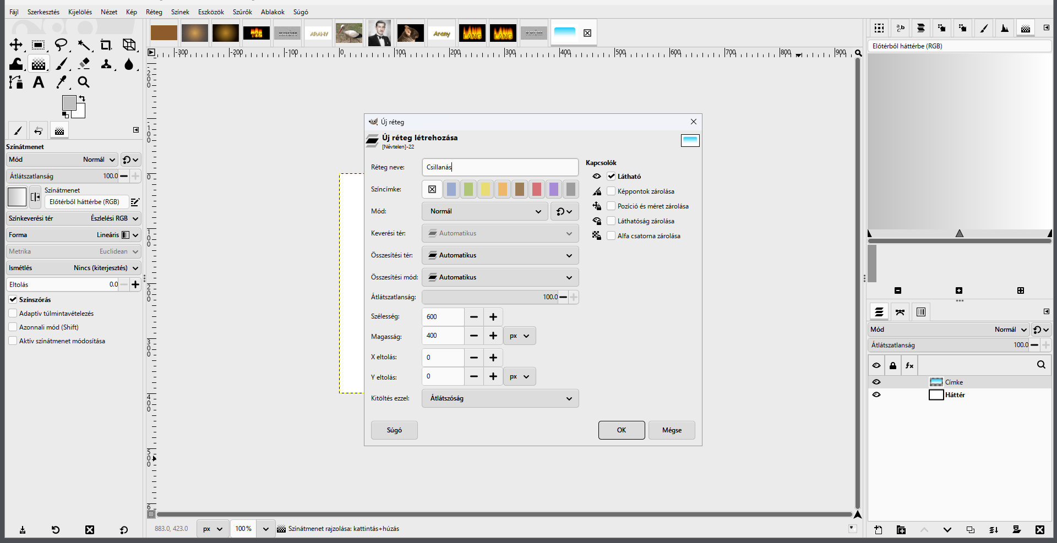Increase layer width with Szélesség plus button
Screen dimensions: 1057x543
click(493, 317)
